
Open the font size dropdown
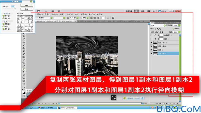click(x=77, y=18)
